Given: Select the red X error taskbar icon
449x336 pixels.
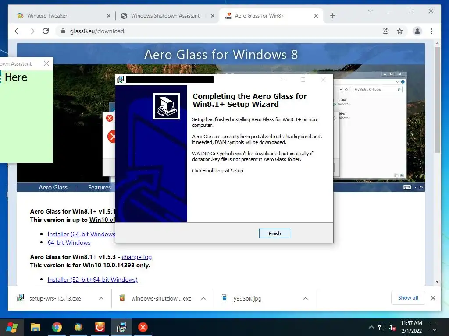Looking at the screenshot, I should coord(143,327).
